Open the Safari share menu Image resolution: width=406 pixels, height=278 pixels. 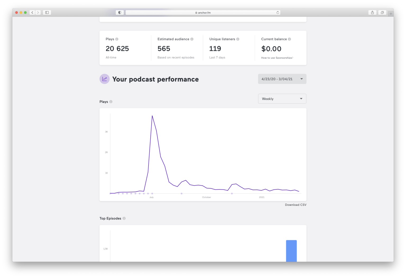click(x=372, y=12)
